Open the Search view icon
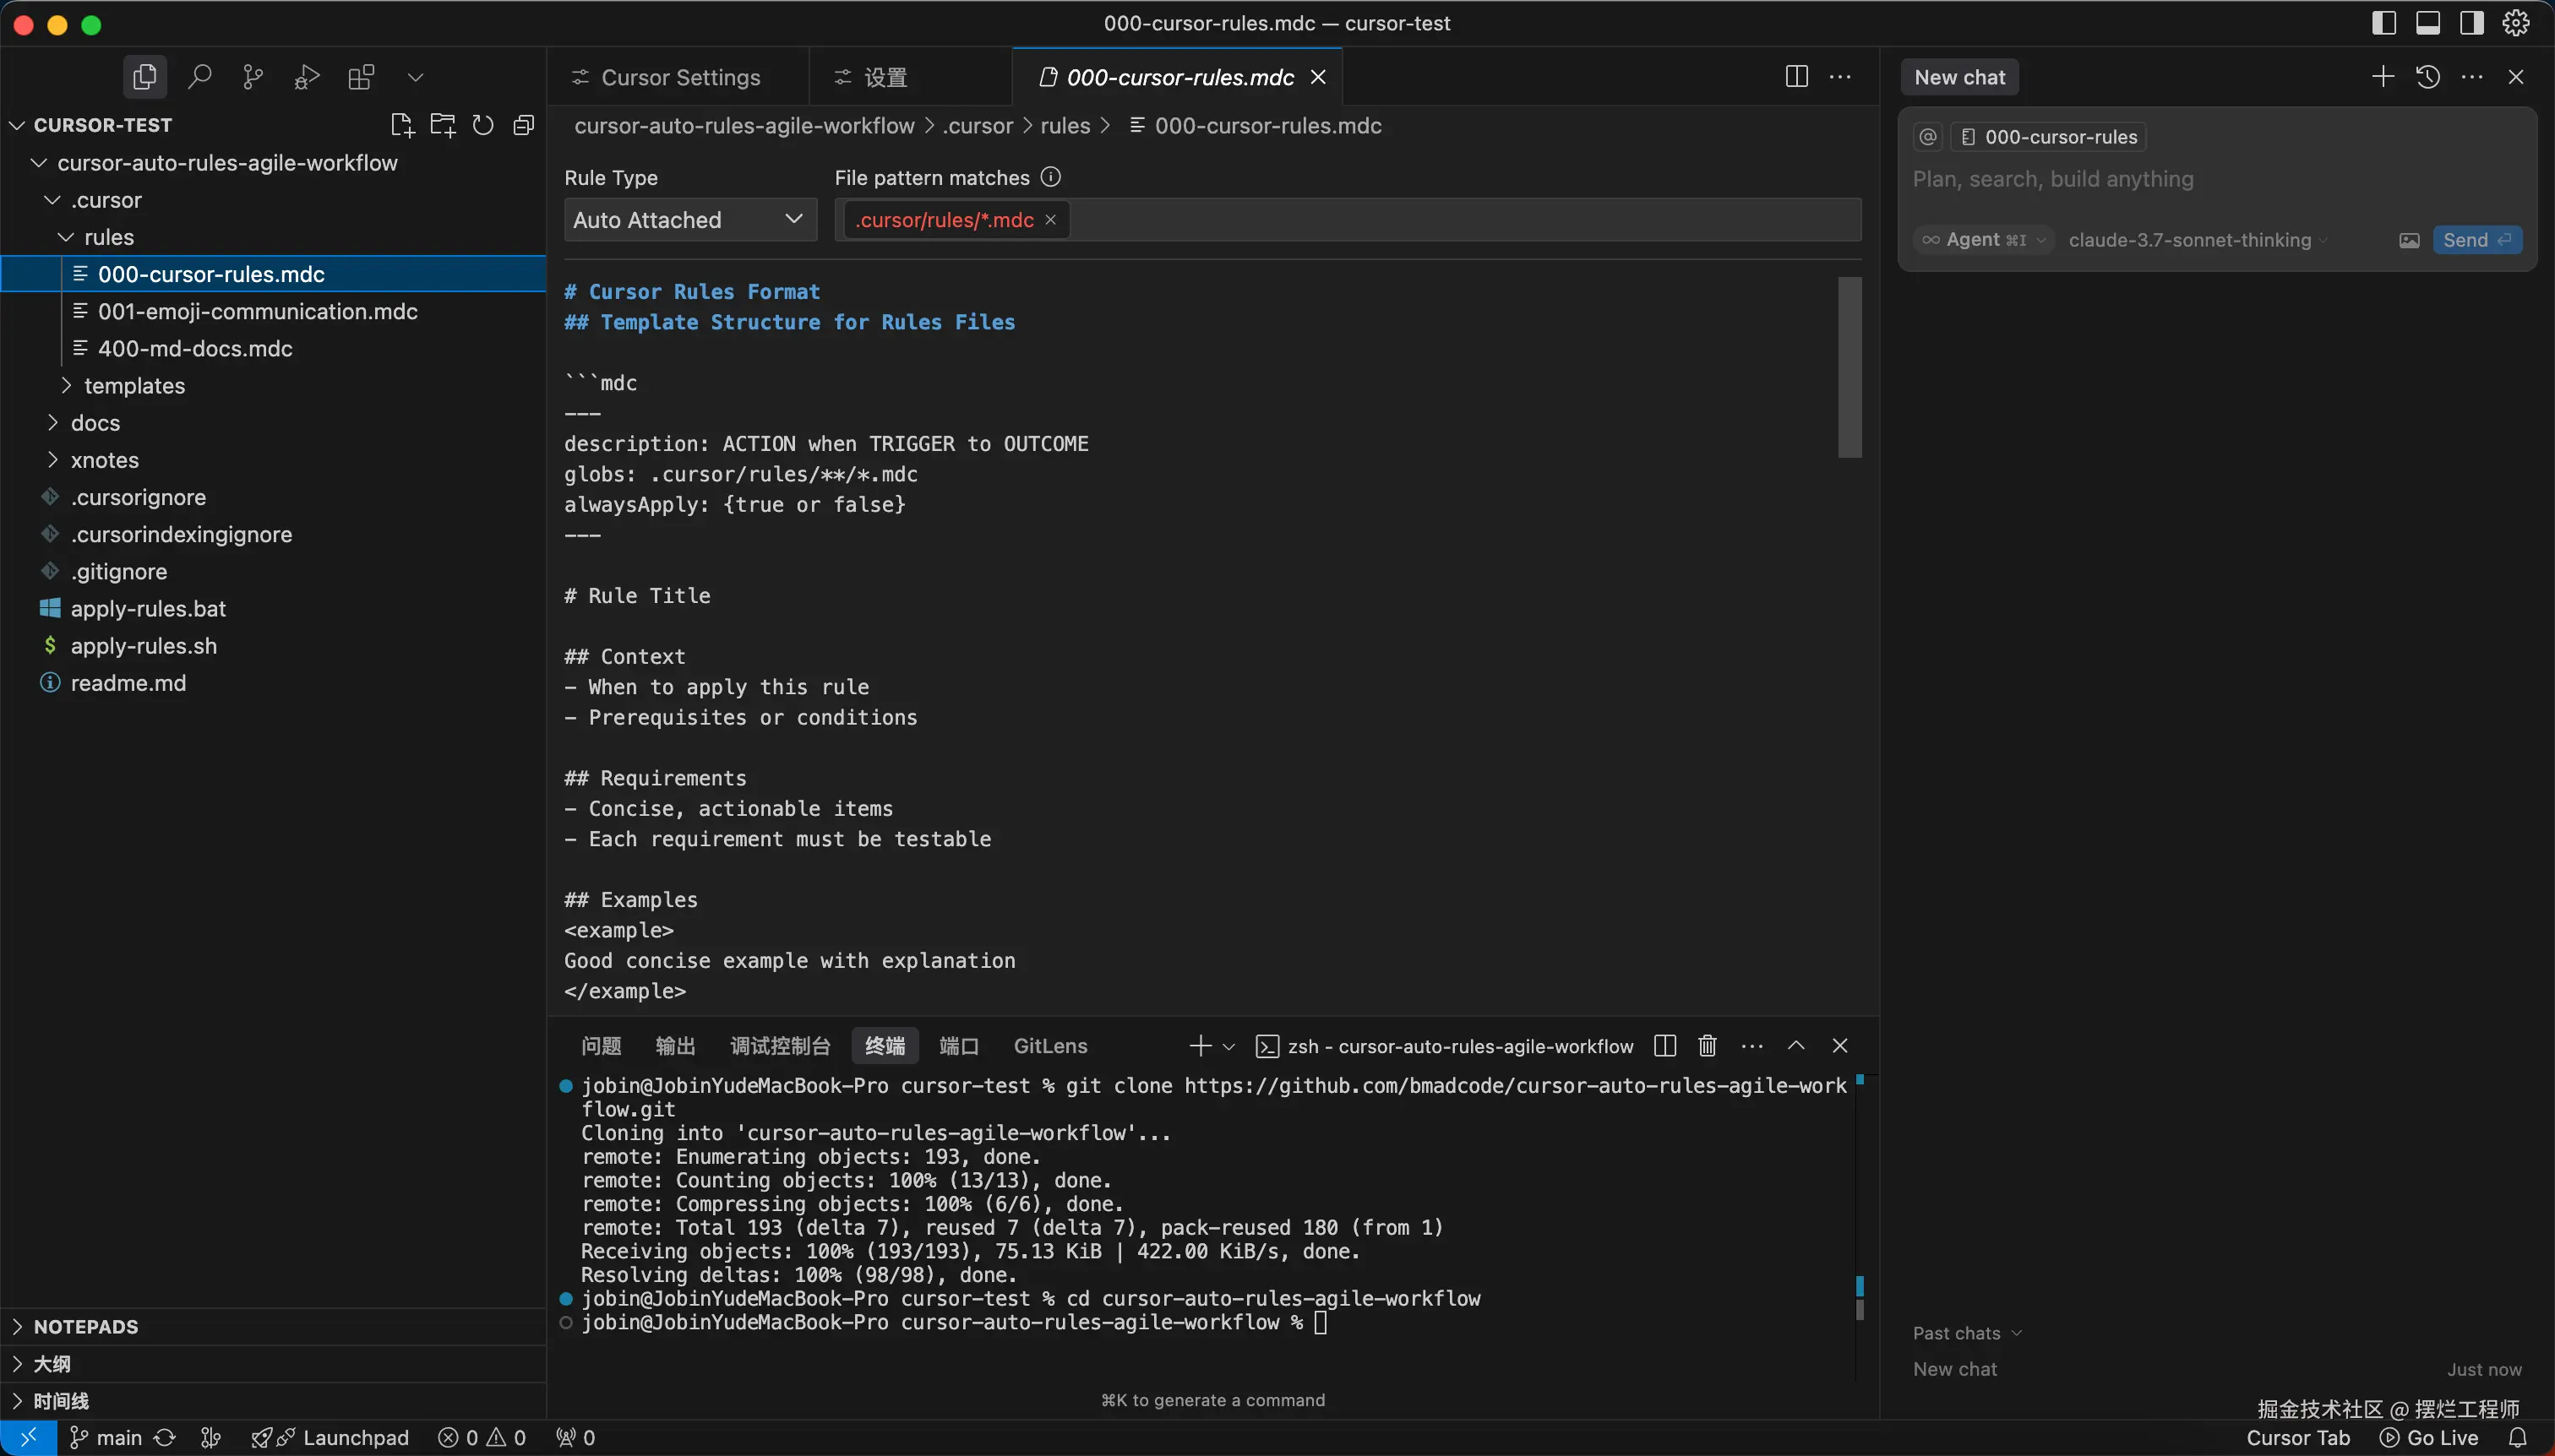This screenshot has width=2555, height=1456. point(199,77)
